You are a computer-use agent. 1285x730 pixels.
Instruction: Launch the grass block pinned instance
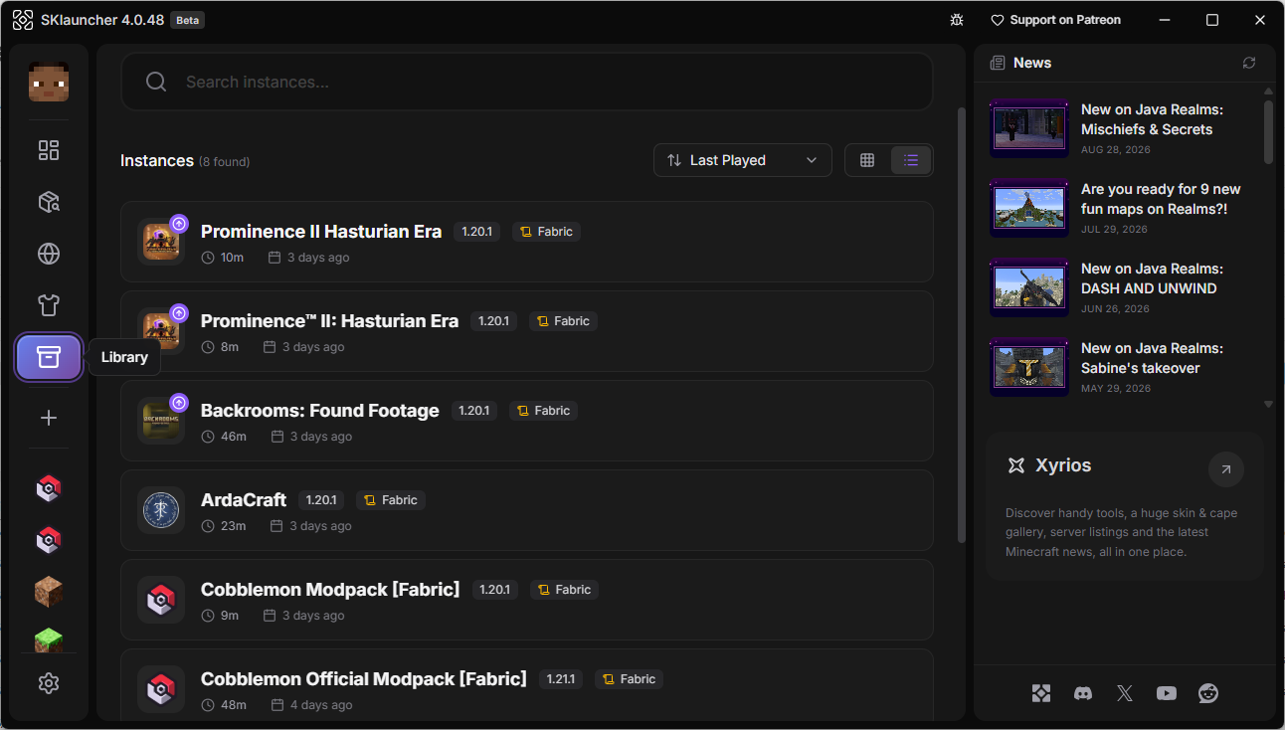click(49, 639)
